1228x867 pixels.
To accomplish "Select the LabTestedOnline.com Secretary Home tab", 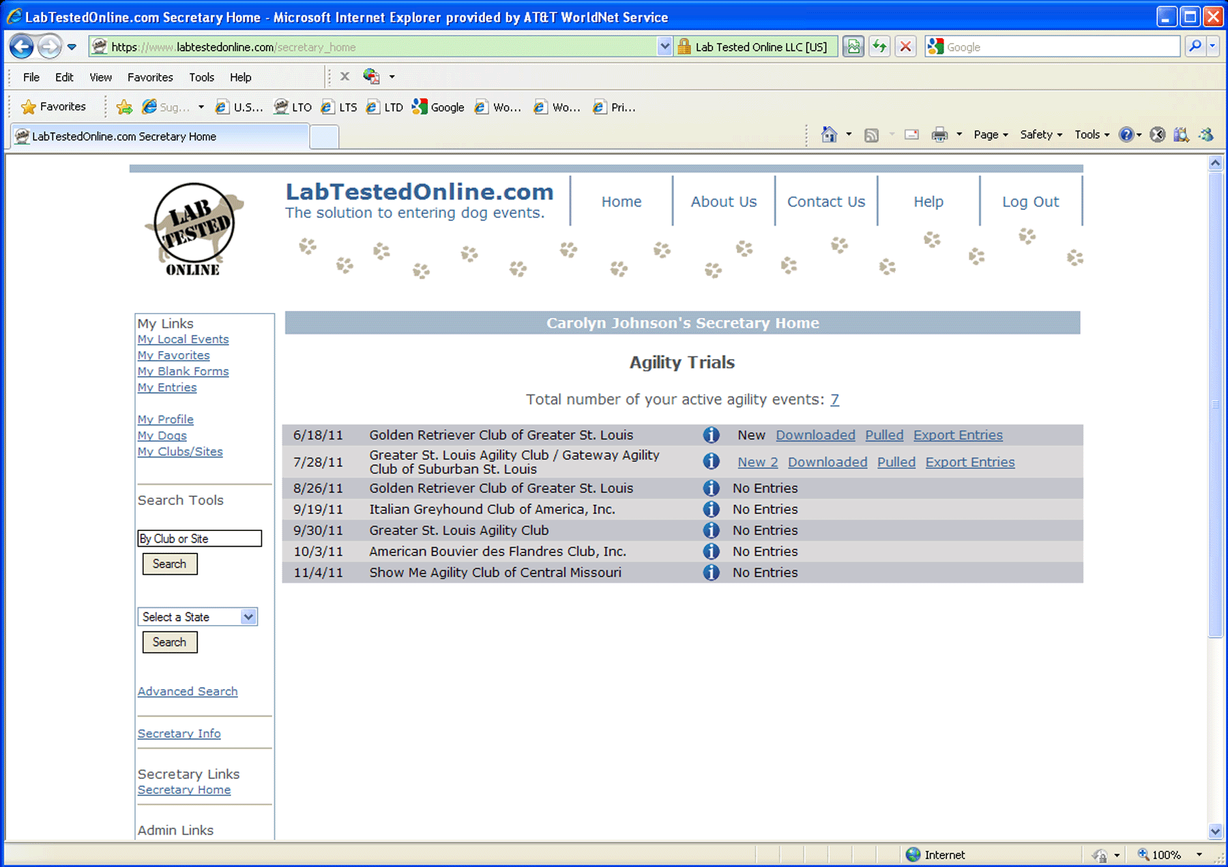I will coord(160,136).
